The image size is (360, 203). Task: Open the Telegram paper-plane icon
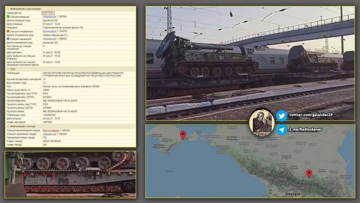(x=282, y=130)
